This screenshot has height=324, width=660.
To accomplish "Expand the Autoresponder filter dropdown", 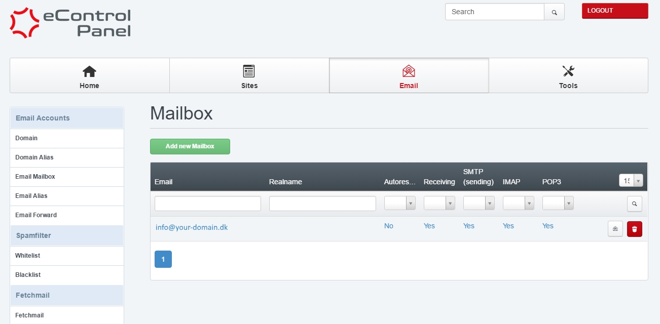I will [x=400, y=204].
